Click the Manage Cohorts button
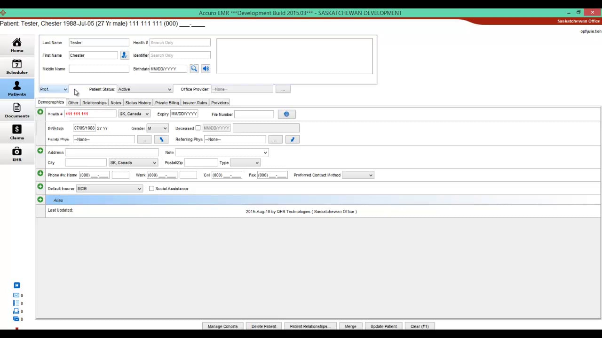 [223, 326]
